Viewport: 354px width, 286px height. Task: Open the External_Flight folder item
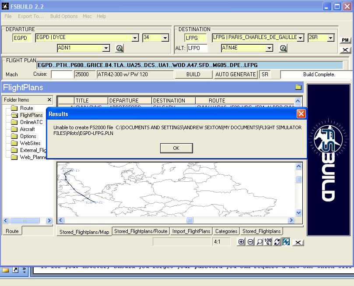(29, 150)
